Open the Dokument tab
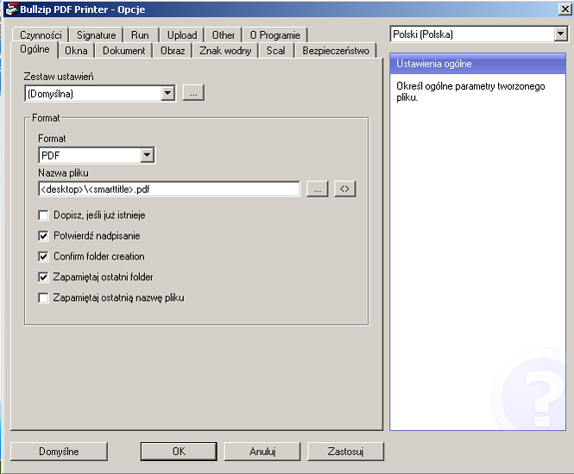The height and width of the screenshot is (474, 574). click(123, 51)
